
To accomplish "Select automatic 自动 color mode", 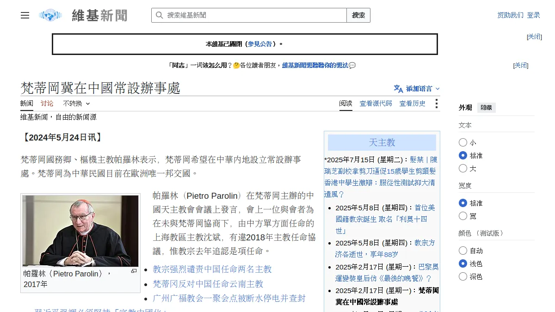I will [463, 251].
